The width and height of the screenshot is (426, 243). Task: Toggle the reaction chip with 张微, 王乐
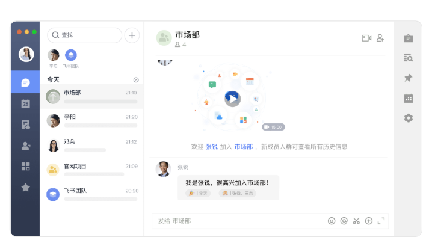pyautogui.click(x=237, y=193)
